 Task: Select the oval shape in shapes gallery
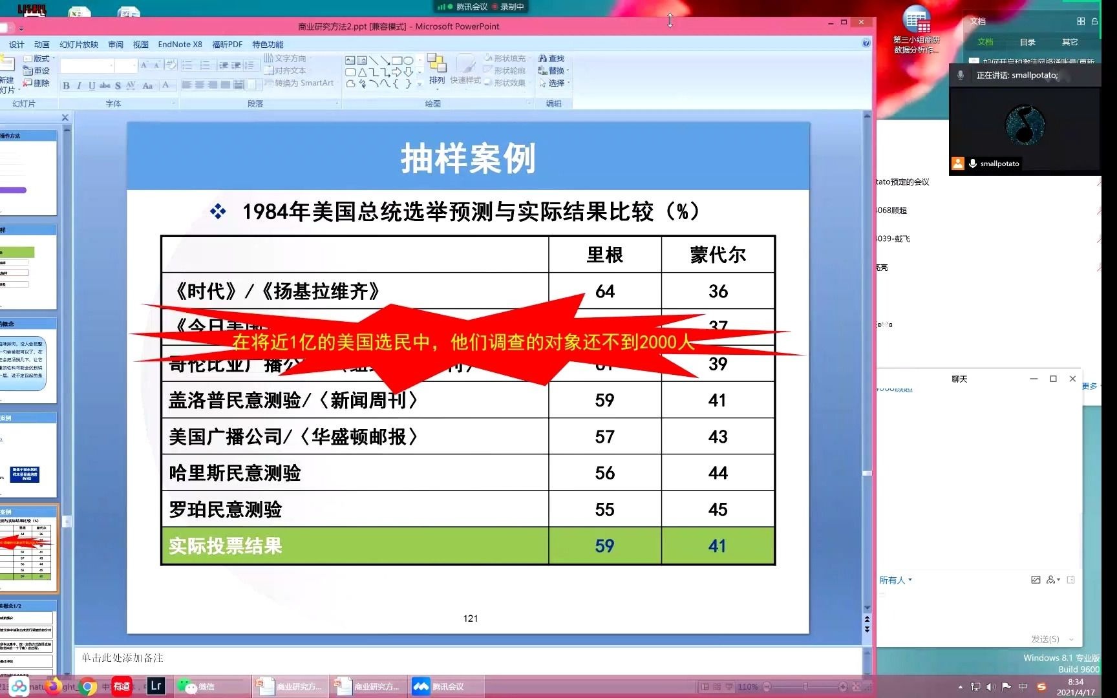409,60
